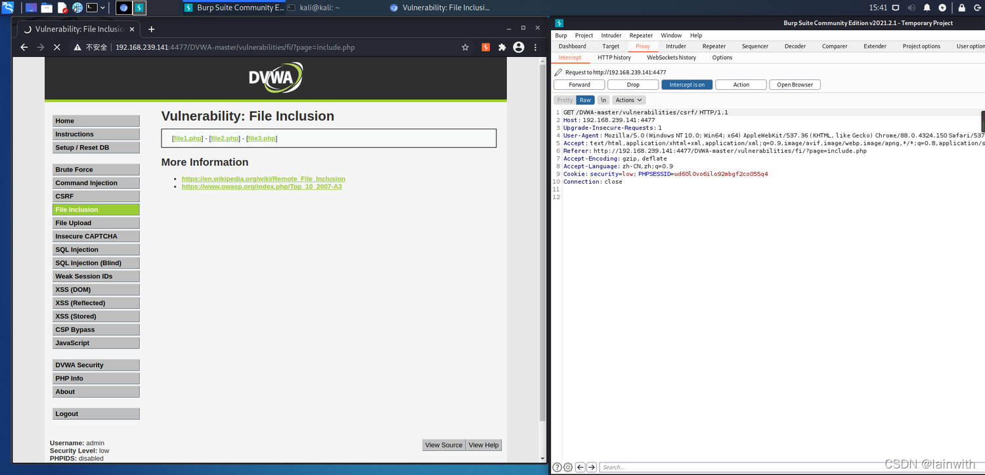Open the Burp menu in Burp Suite
985x475 pixels.
click(x=561, y=35)
